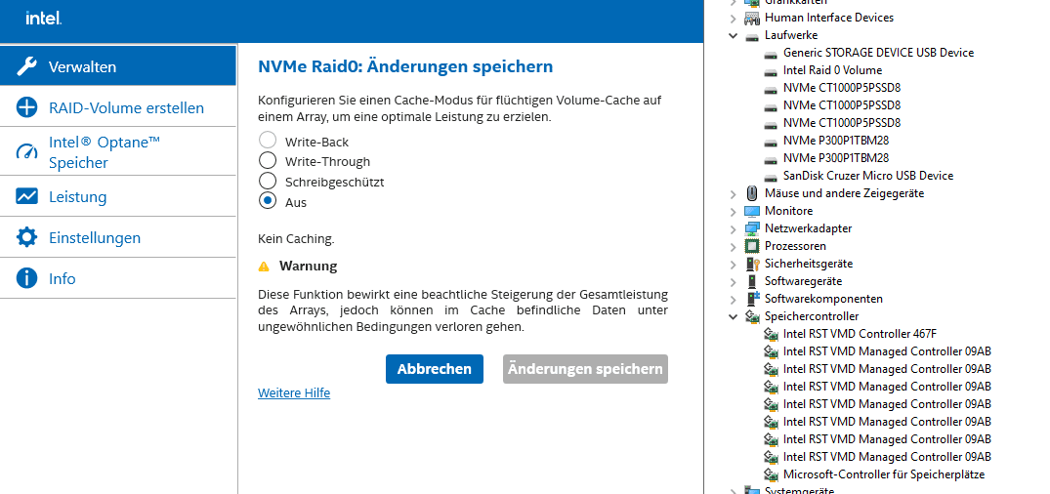Click the drive icon of SanDisk Cruzer Micro
The height and width of the screenshot is (494, 1050).
(771, 176)
